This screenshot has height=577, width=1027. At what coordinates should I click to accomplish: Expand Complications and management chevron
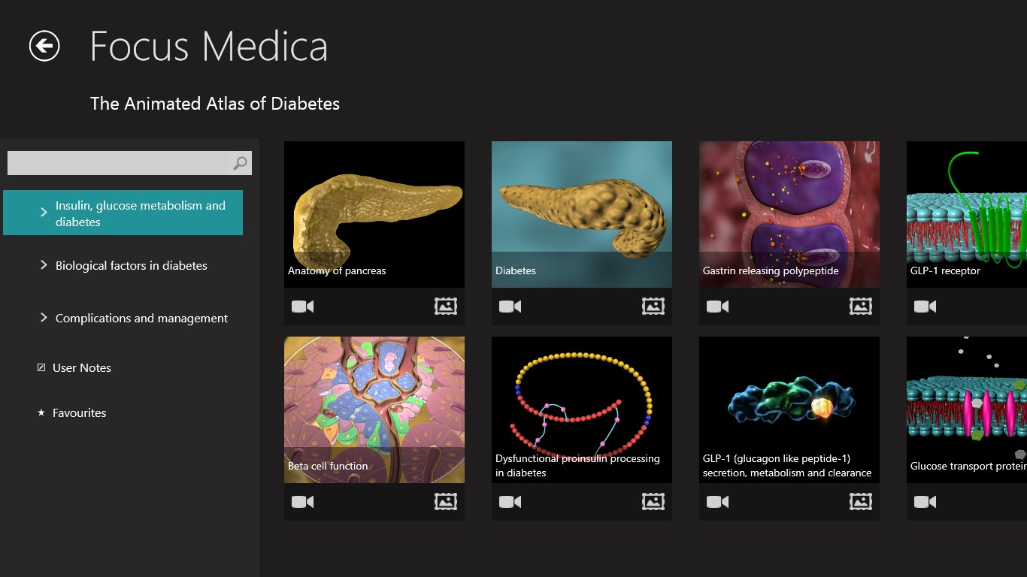coord(44,318)
